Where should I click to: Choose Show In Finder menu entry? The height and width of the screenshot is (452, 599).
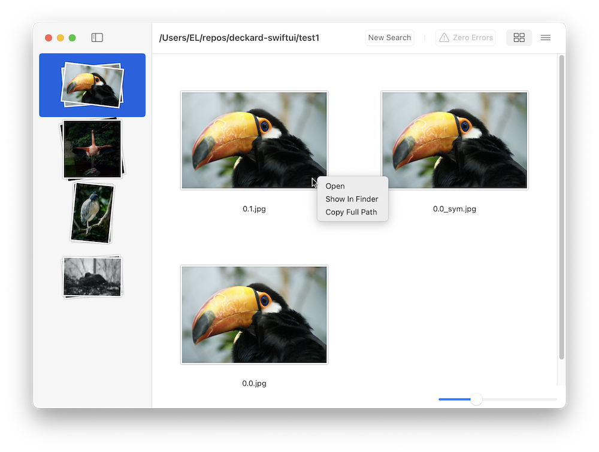[352, 199]
